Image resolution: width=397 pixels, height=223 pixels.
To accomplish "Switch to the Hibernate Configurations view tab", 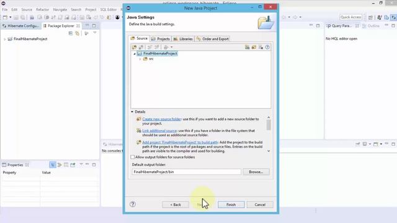I will pos(20,26).
